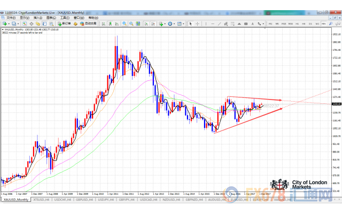The height and width of the screenshot is (214, 342).
Task: Switch to Line Chart display
Action: pos(117,24)
